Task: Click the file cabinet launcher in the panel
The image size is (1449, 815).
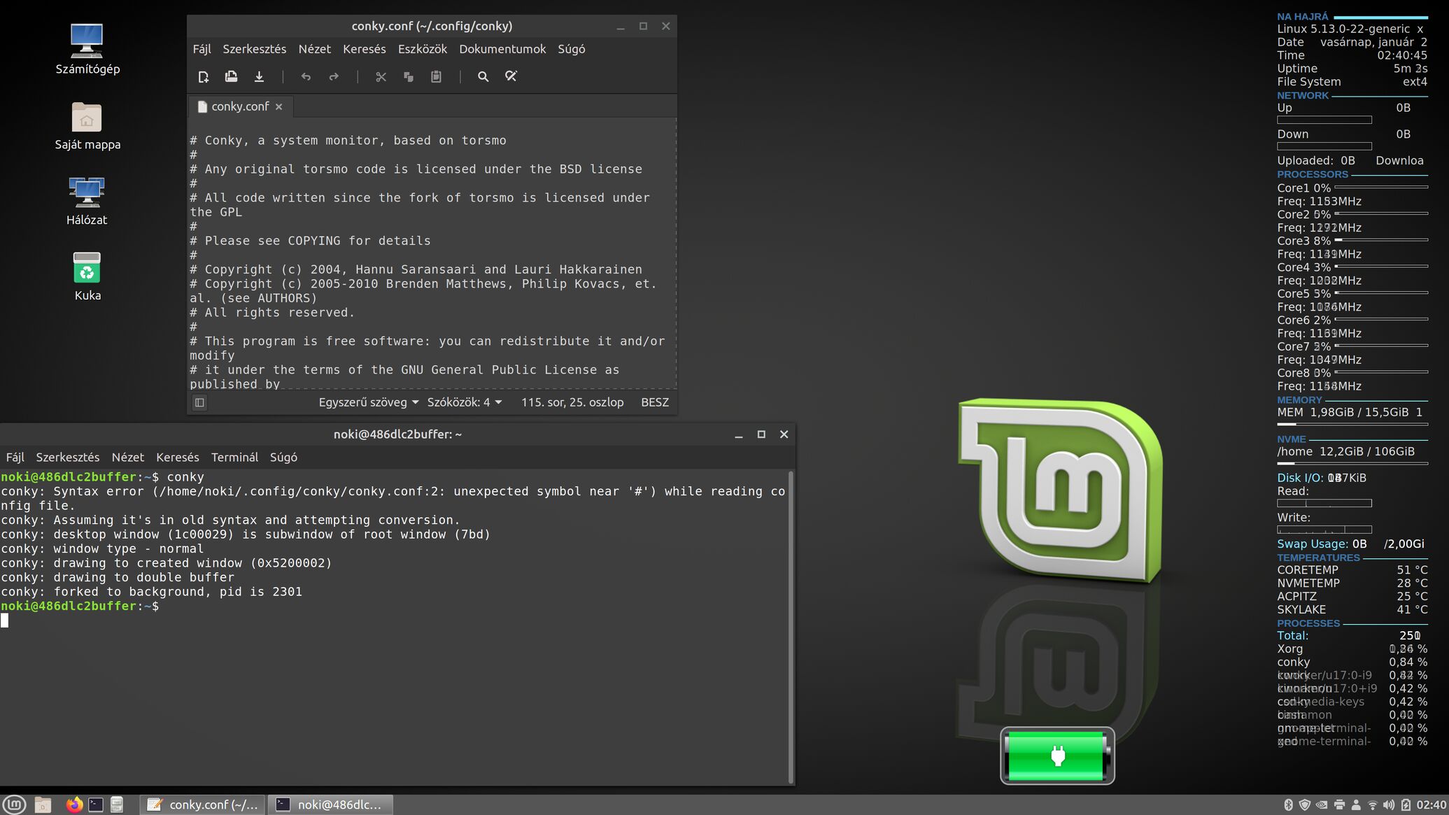Action: coord(117,805)
